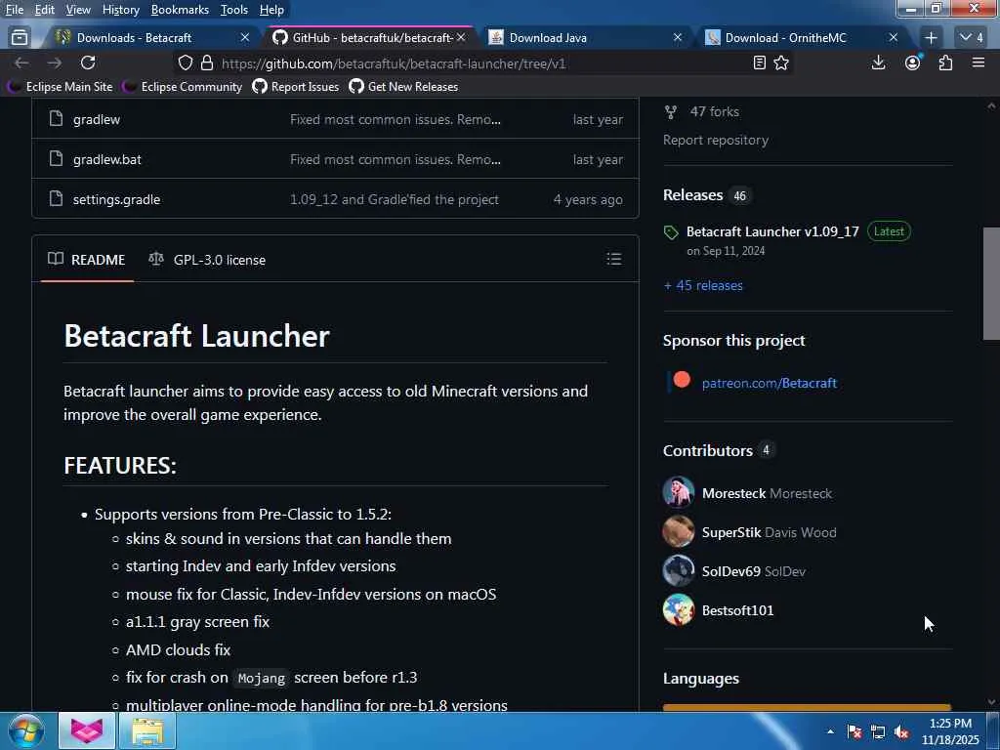The image size is (1000, 750).
Task: Open the tracking protection shield icon
Action: pos(185,63)
